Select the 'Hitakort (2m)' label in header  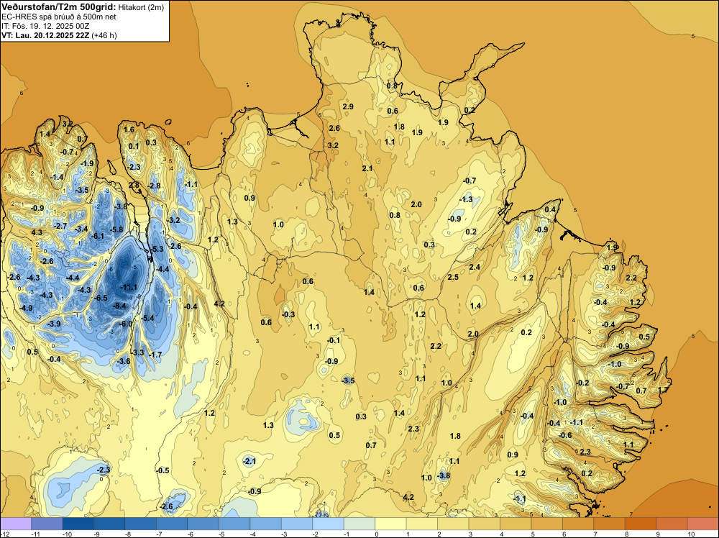coord(141,7)
